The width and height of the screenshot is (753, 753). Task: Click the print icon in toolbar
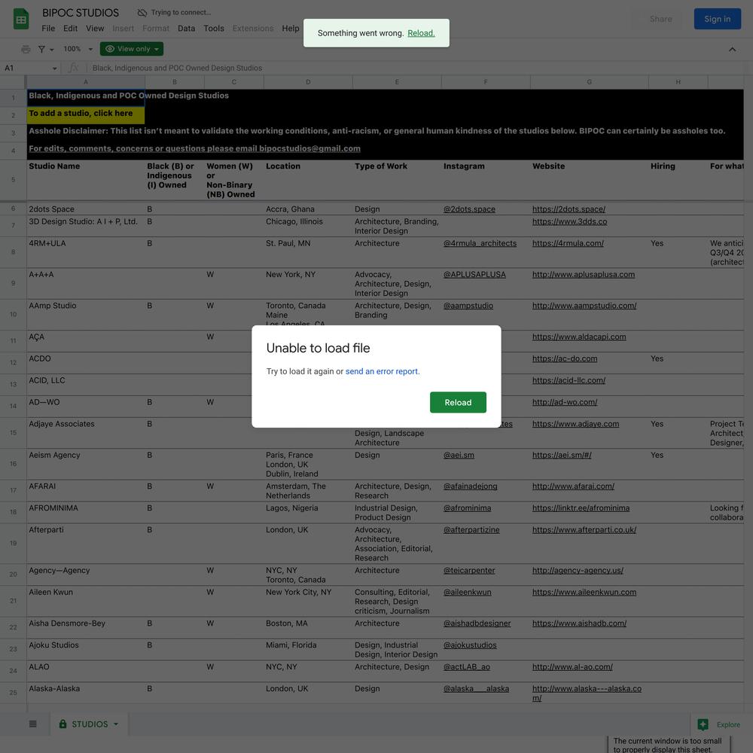[26, 49]
